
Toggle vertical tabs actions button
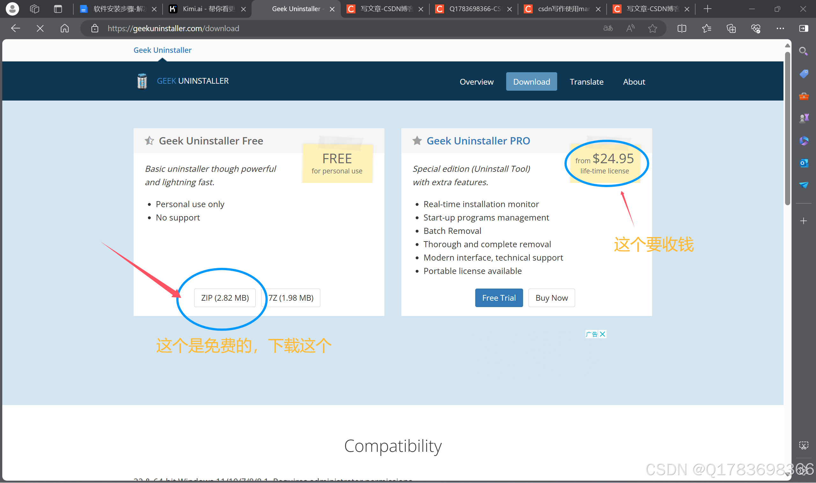58,9
